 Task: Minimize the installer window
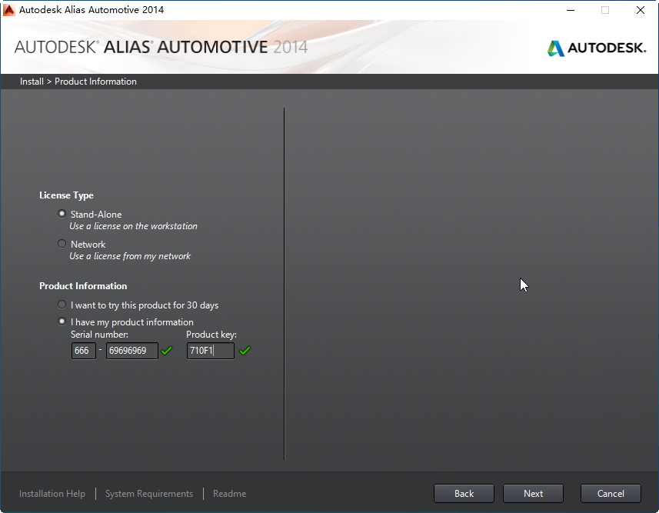pyautogui.click(x=571, y=10)
